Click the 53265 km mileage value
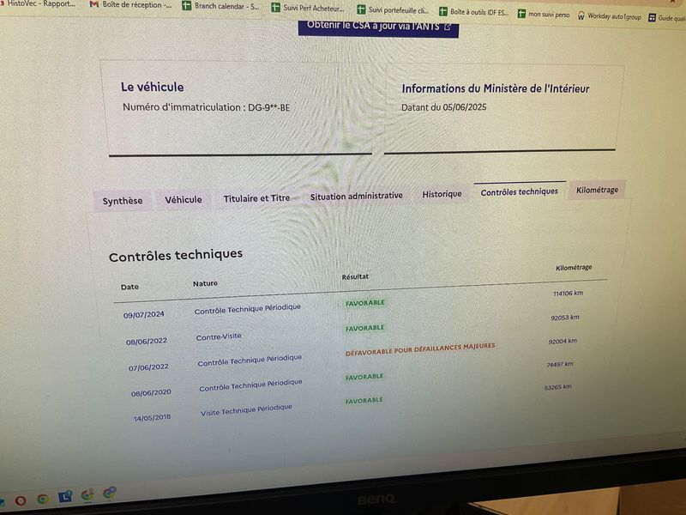The width and height of the screenshot is (686, 515). click(x=558, y=388)
